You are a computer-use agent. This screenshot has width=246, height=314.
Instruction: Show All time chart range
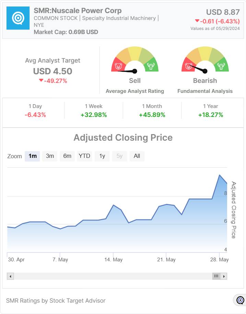[137, 156]
